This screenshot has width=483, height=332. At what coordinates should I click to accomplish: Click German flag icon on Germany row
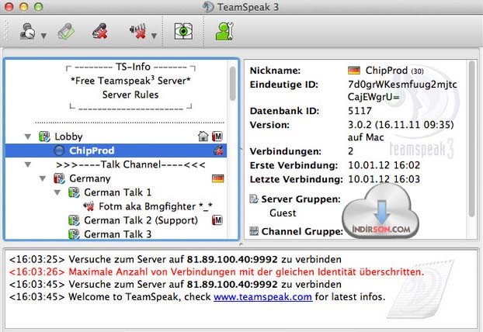pos(217,178)
